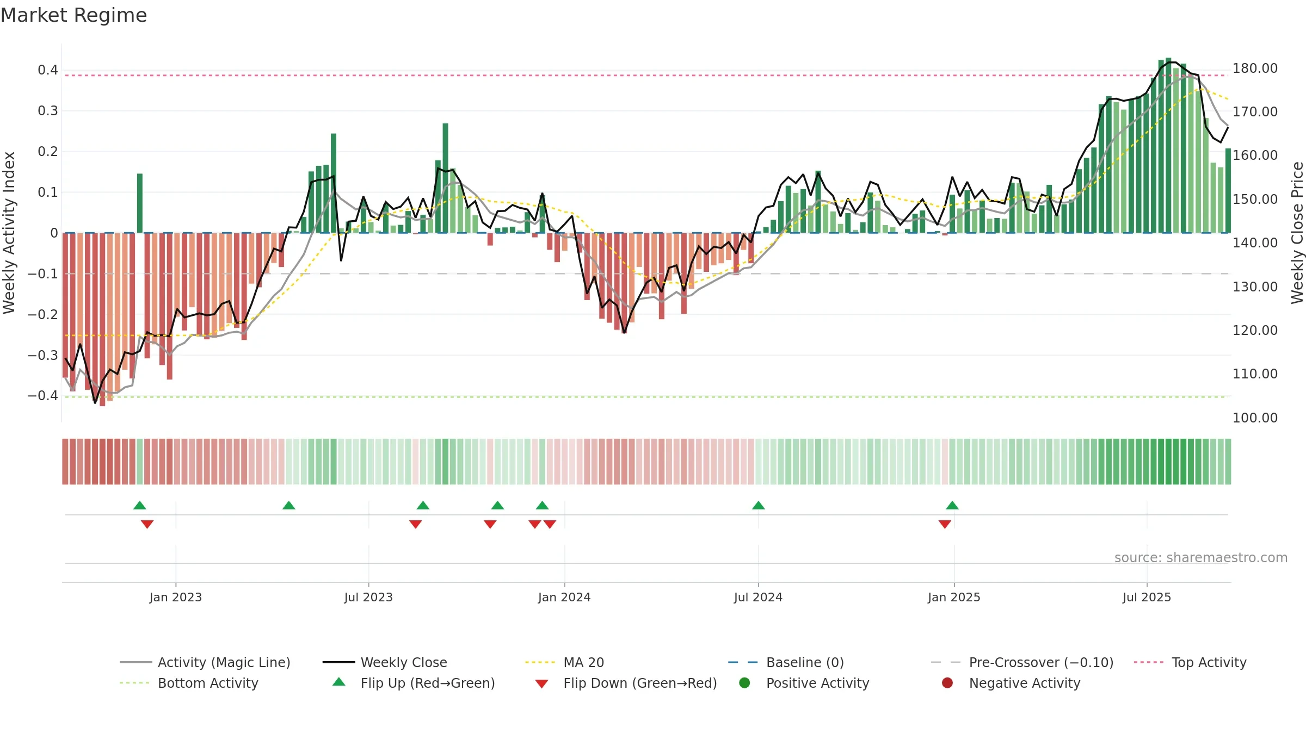Click the 120.00 price axis label
Viewport: 1306px width, 734px height.
click(x=1255, y=331)
